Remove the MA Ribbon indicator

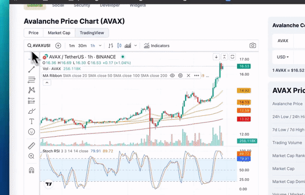pyautogui.click(x=188, y=76)
